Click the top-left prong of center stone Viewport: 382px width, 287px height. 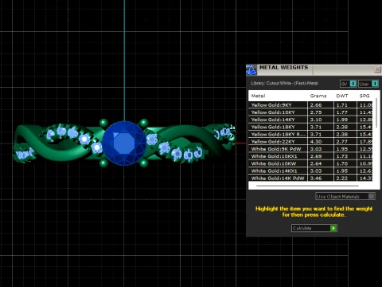[x=103, y=123]
